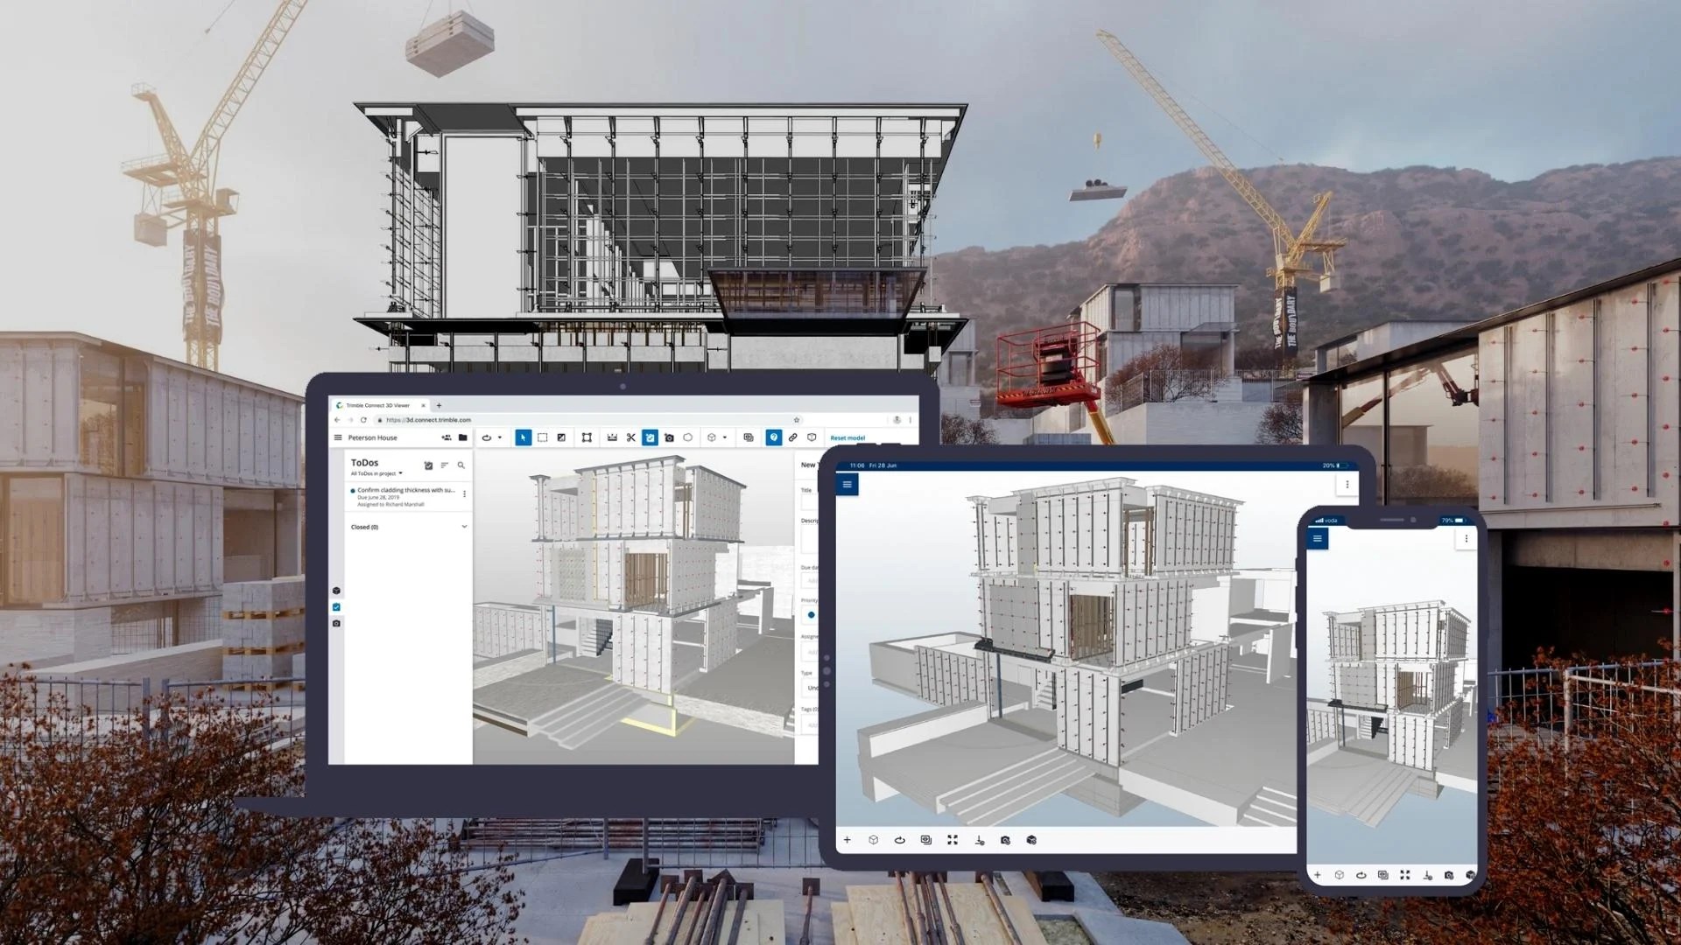Click the markup pen tool (highlighted blue)
Image resolution: width=1681 pixels, height=945 pixels.
click(x=650, y=438)
